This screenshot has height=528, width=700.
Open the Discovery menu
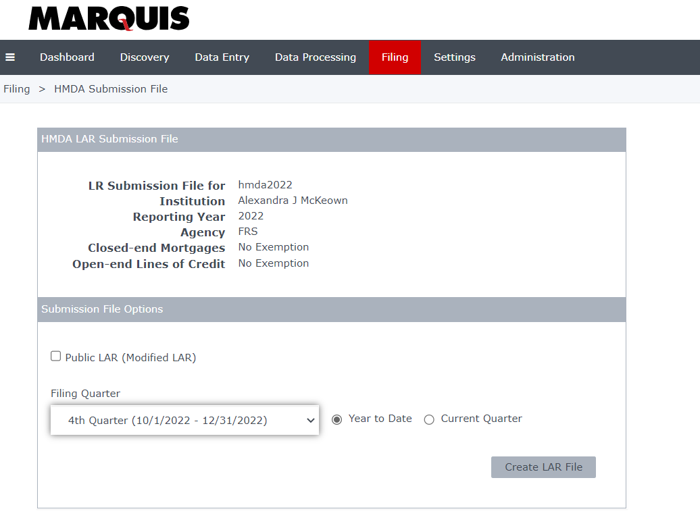click(144, 57)
